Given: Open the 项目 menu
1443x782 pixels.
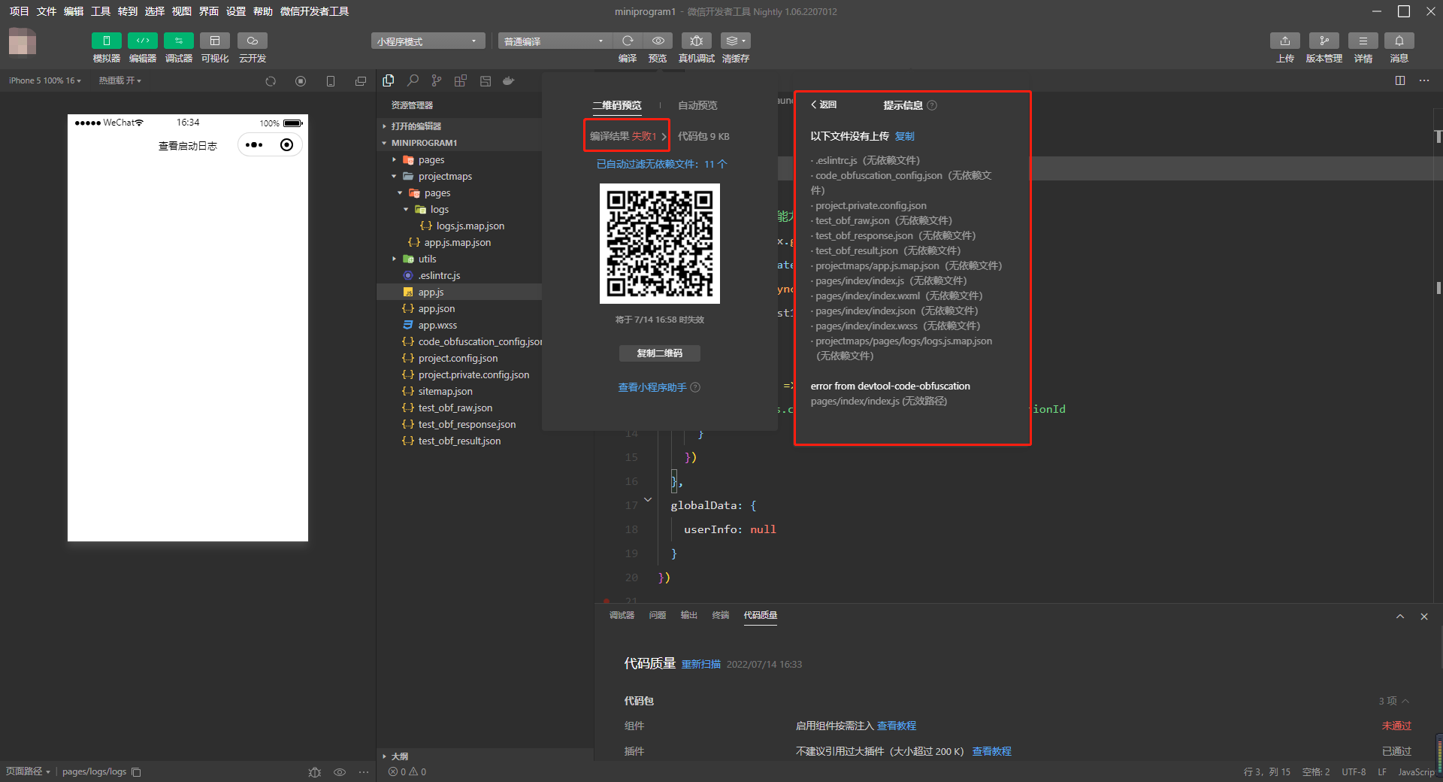Looking at the screenshot, I should pos(19,11).
